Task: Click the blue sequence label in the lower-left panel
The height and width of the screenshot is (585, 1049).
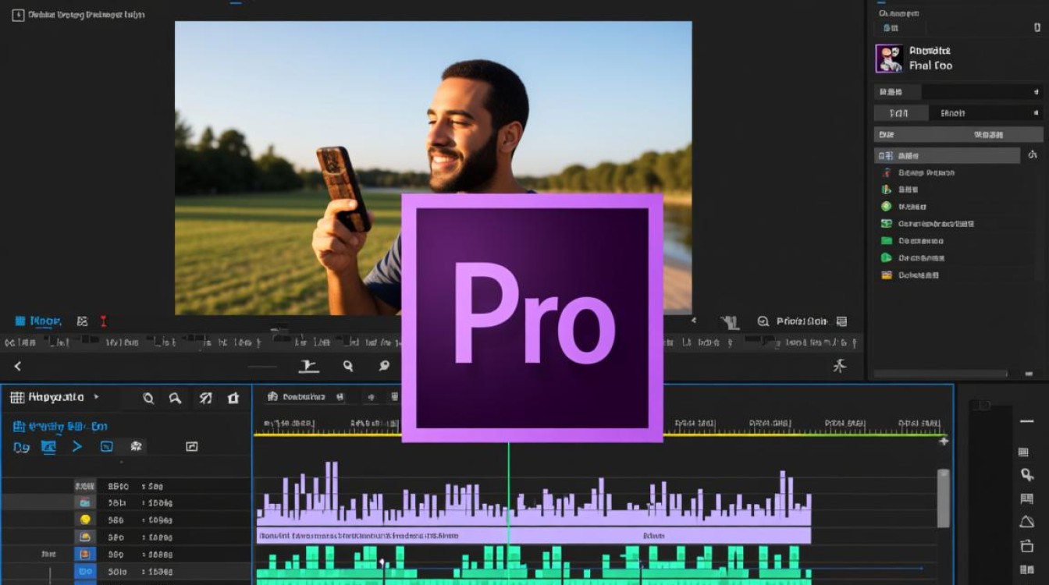Action: tap(68, 427)
